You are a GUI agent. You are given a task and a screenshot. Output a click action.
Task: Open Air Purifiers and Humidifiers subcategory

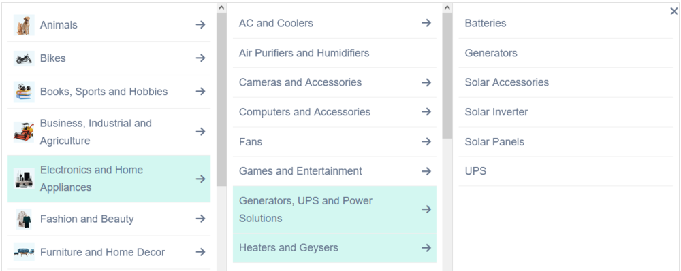[x=304, y=53]
